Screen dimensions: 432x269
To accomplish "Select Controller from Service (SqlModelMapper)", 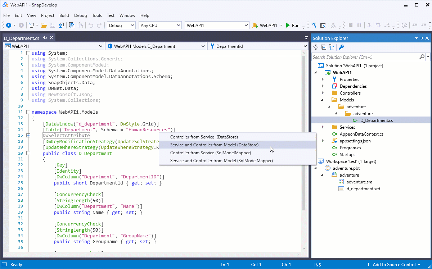I will point(238,153).
